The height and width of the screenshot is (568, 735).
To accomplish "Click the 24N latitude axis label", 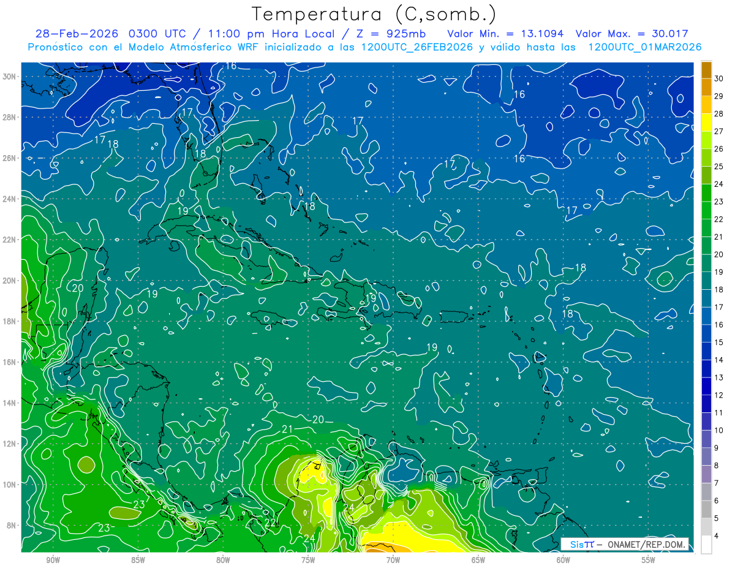I will (10, 199).
